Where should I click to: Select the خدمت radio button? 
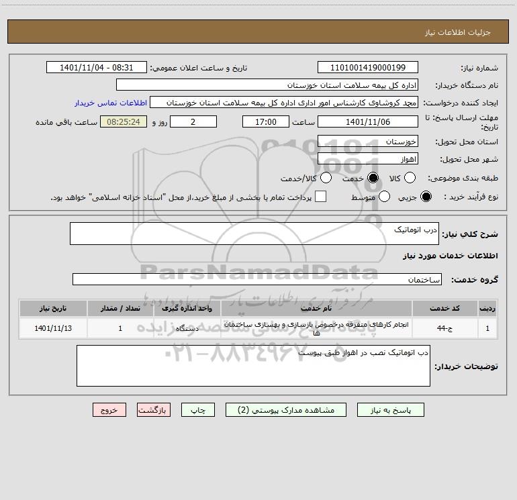tap(373, 178)
